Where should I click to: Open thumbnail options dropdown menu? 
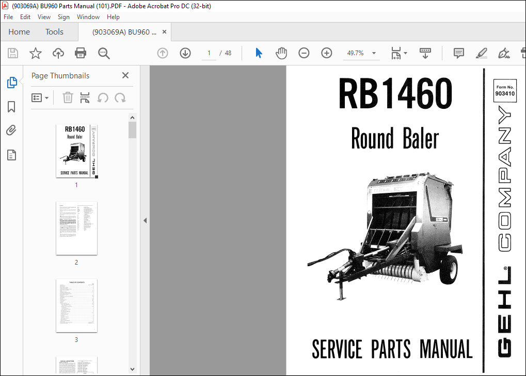pos(40,98)
